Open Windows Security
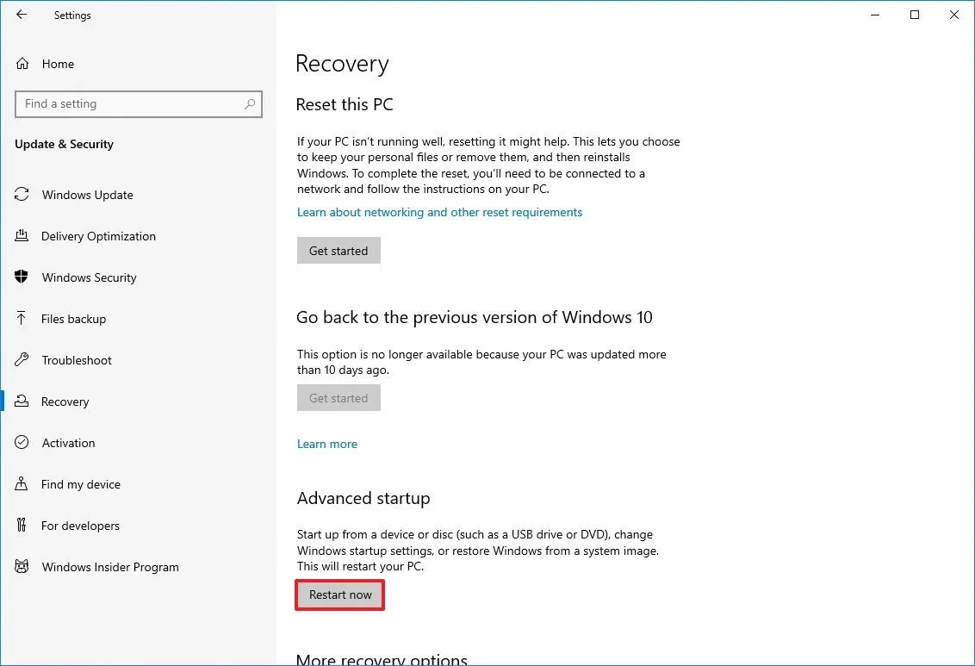 click(x=89, y=277)
